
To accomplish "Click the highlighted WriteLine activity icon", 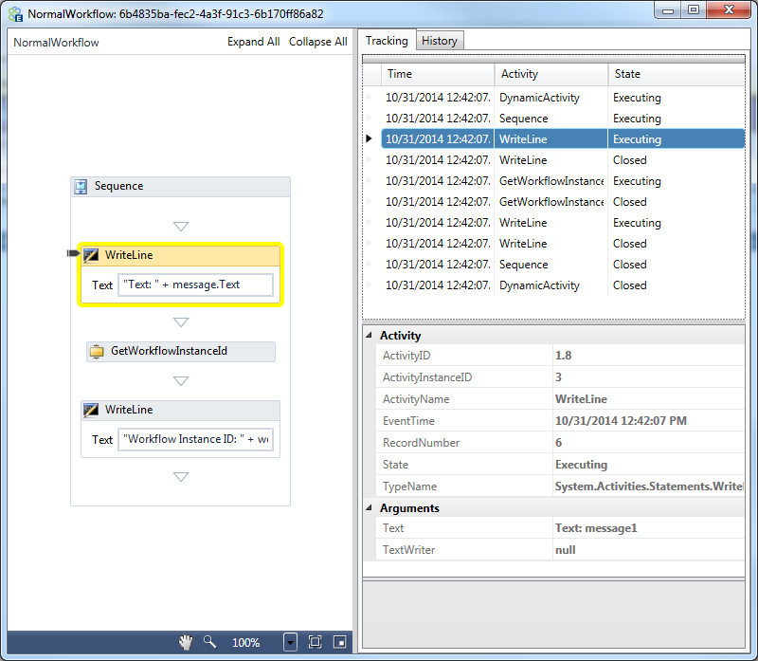I will click(92, 255).
